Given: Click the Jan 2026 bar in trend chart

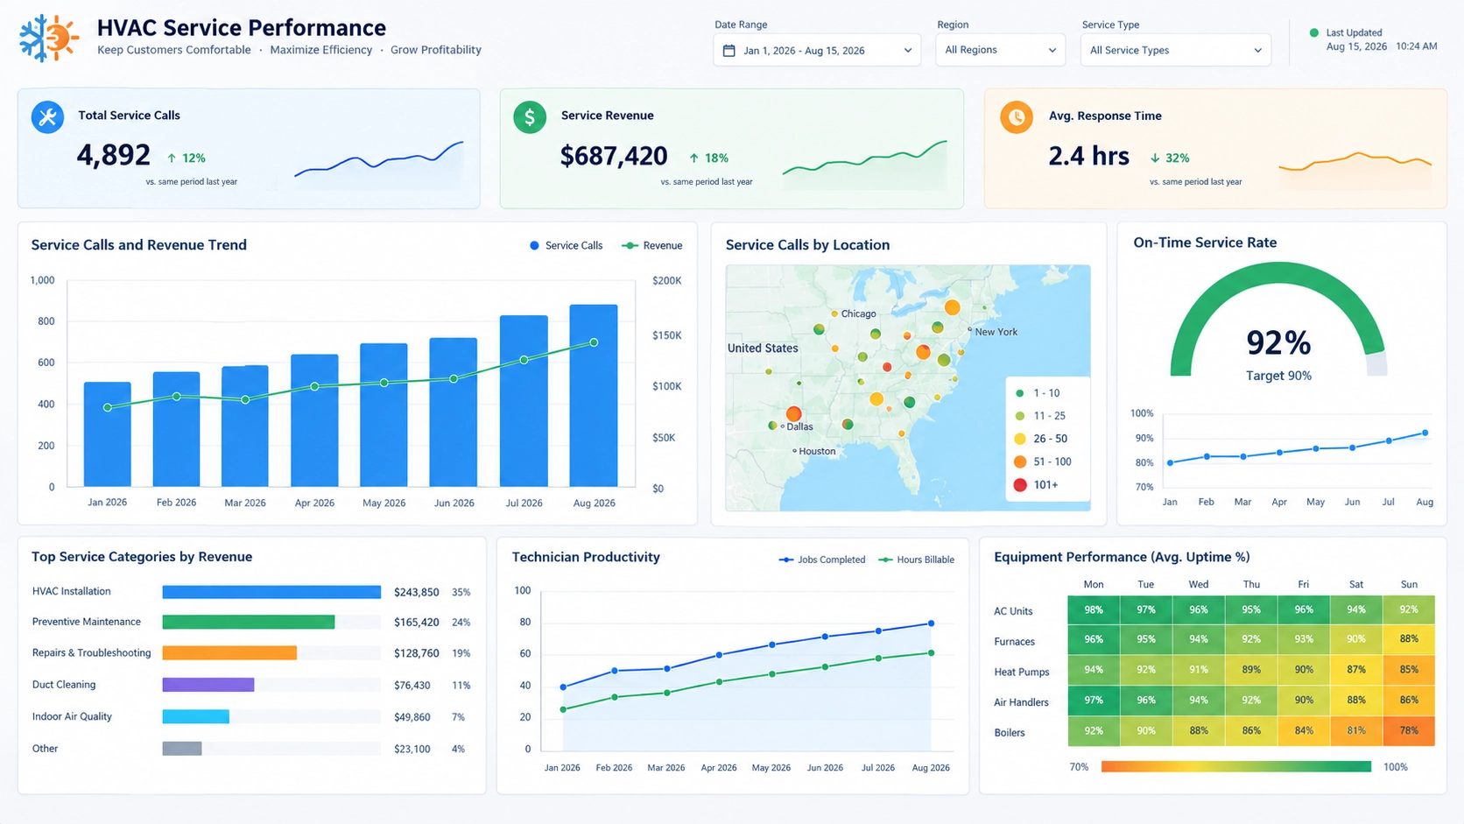Looking at the screenshot, I should pos(107,434).
